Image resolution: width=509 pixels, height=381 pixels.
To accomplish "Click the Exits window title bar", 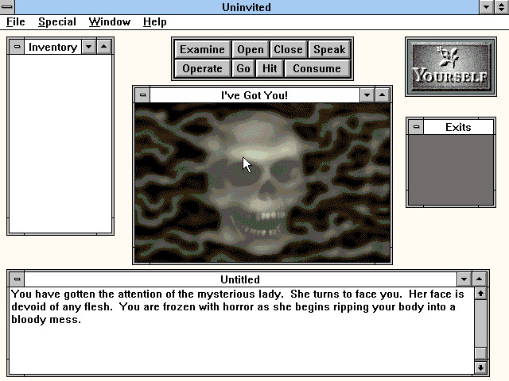I will 458,127.
